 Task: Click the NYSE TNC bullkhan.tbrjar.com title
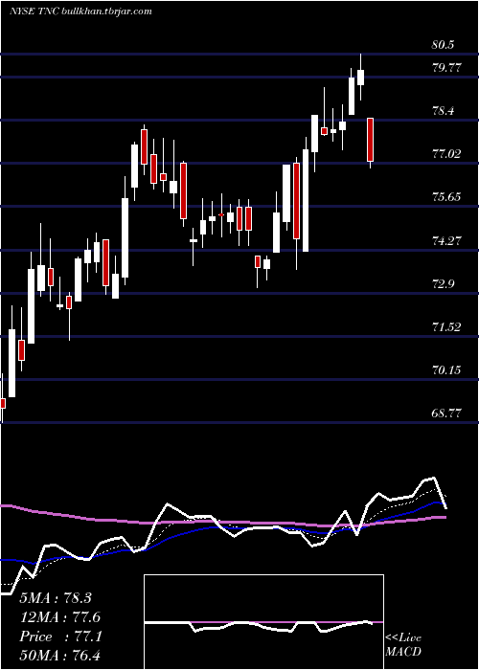point(80,11)
